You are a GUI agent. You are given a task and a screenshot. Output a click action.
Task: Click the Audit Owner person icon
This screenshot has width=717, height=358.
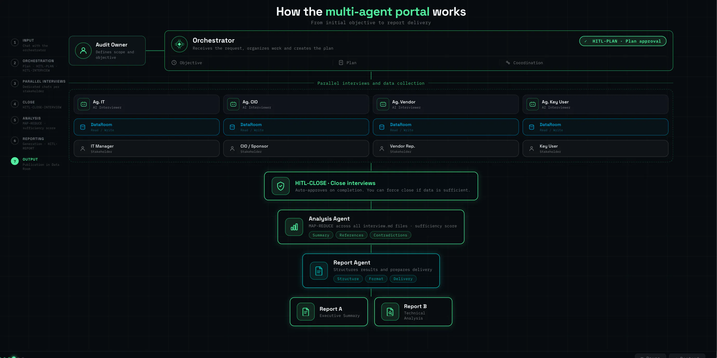coord(83,51)
